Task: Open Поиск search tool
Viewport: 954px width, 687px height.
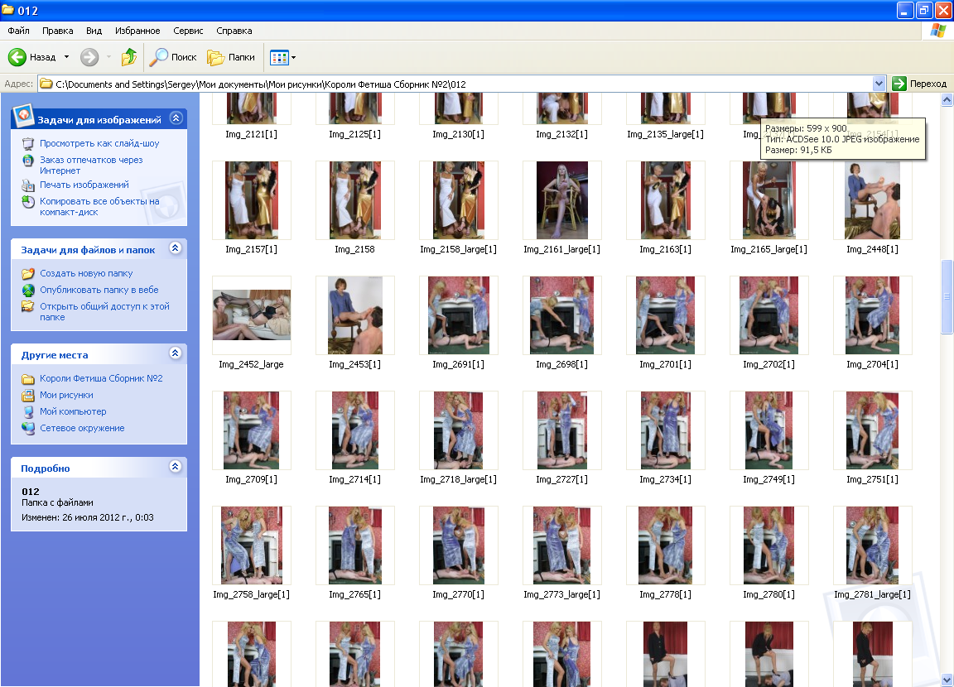Action: tap(173, 57)
